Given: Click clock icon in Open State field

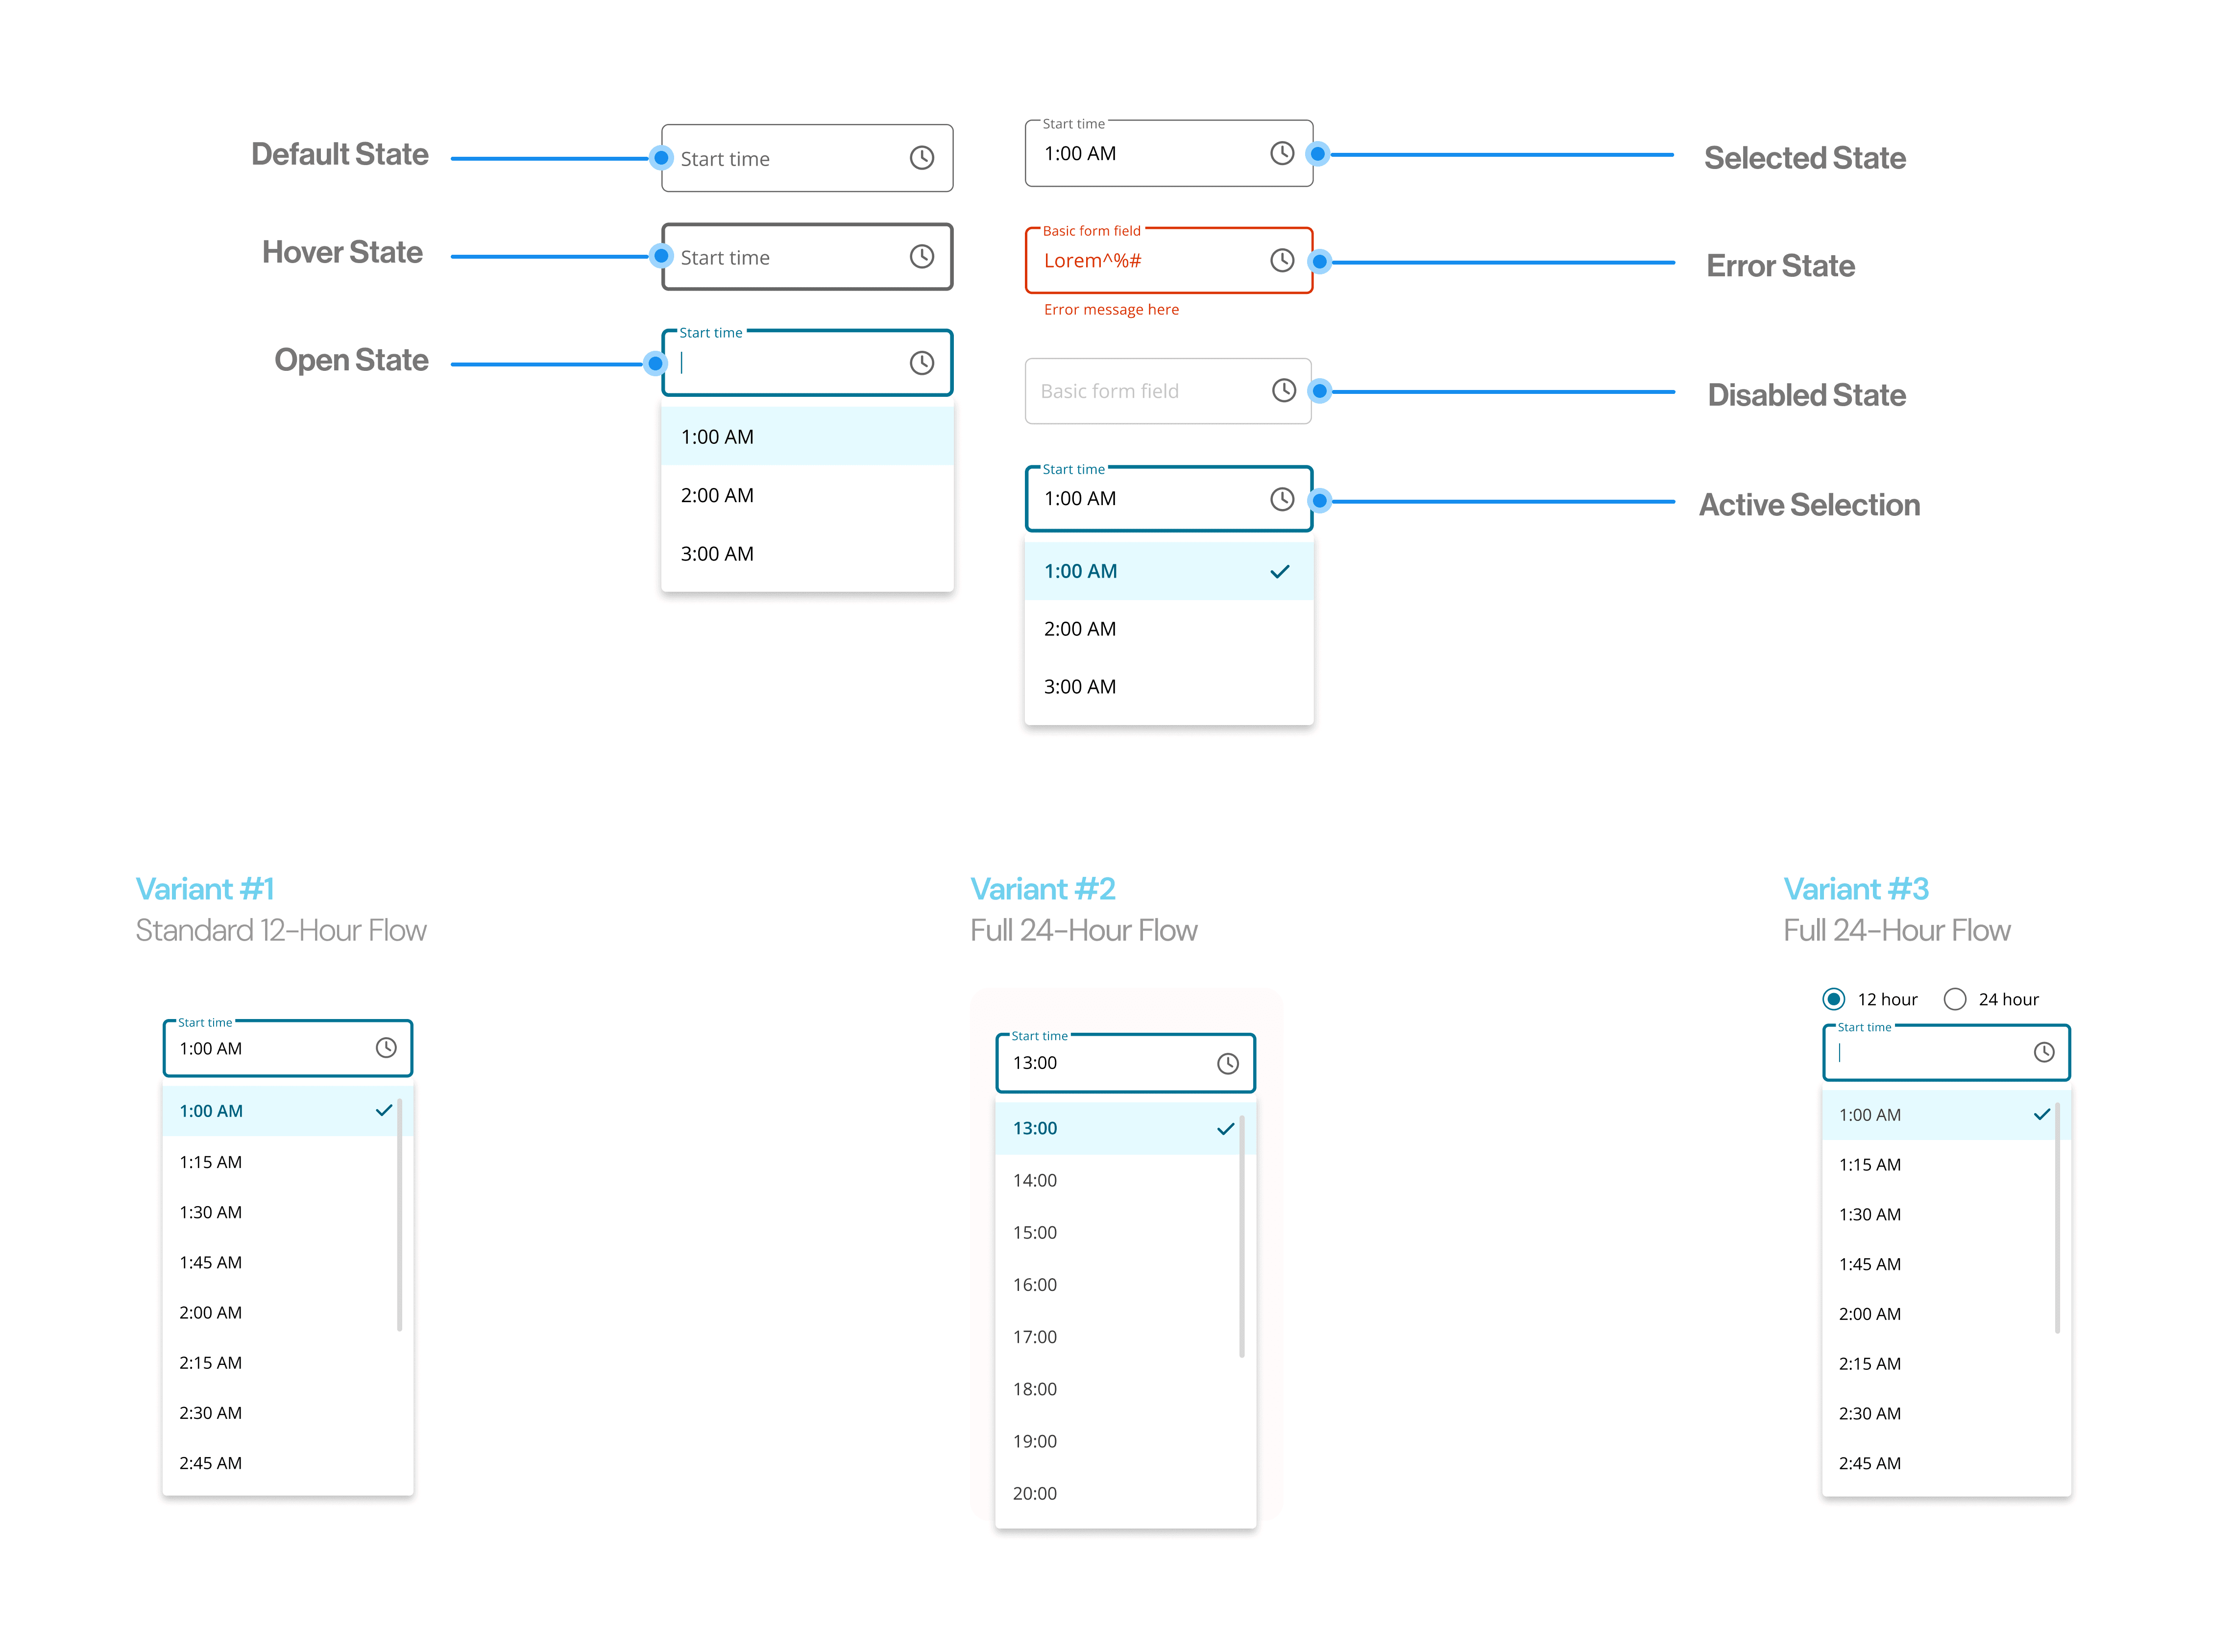Looking at the screenshot, I should pos(921,363).
